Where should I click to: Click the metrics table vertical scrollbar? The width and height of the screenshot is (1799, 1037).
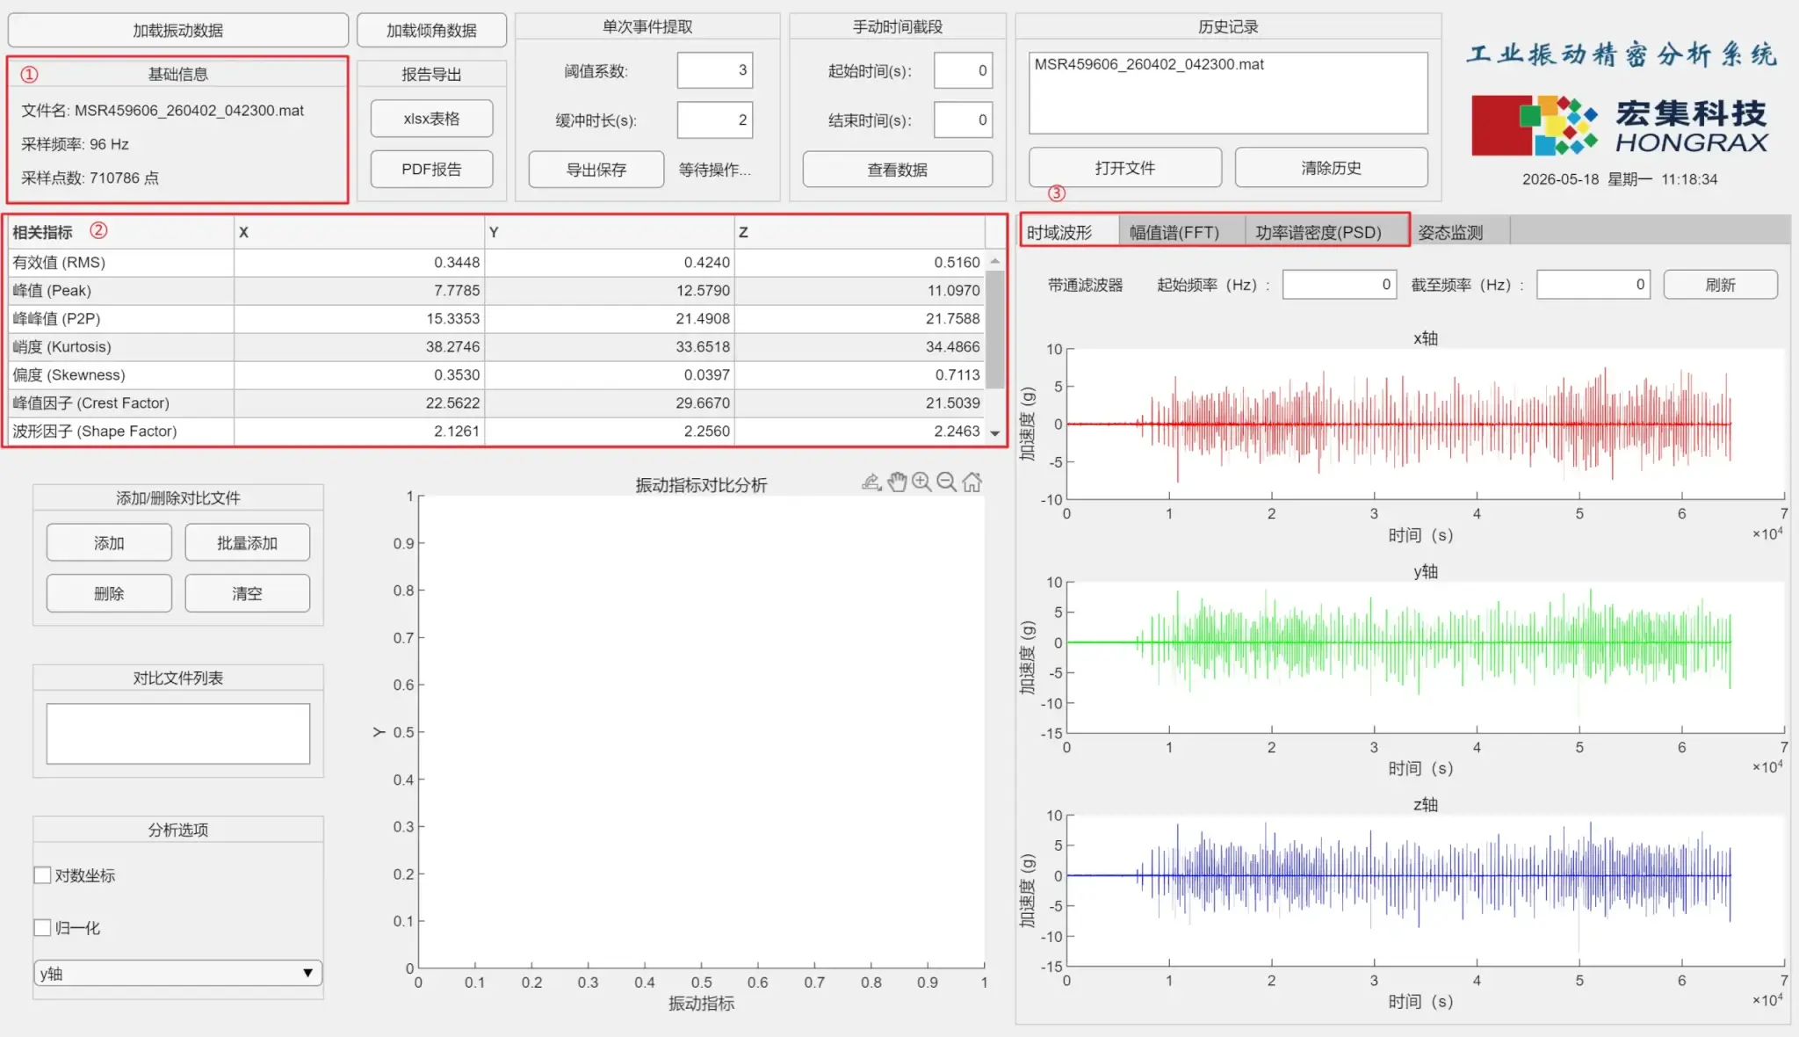(x=995, y=330)
